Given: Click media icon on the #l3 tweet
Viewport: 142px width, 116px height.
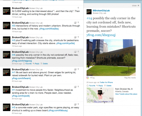Looking at the screenshot, I should (x=75, y=22).
